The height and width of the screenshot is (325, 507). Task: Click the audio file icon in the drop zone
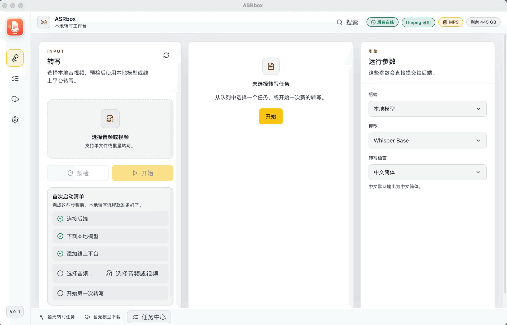110,119
